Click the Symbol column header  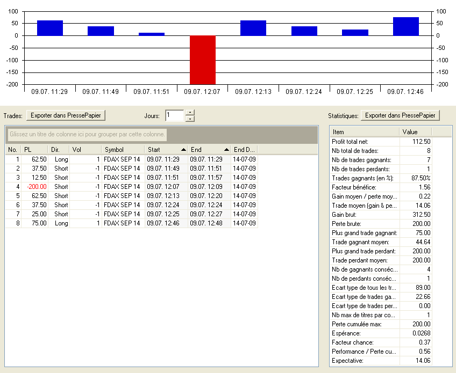122,150
